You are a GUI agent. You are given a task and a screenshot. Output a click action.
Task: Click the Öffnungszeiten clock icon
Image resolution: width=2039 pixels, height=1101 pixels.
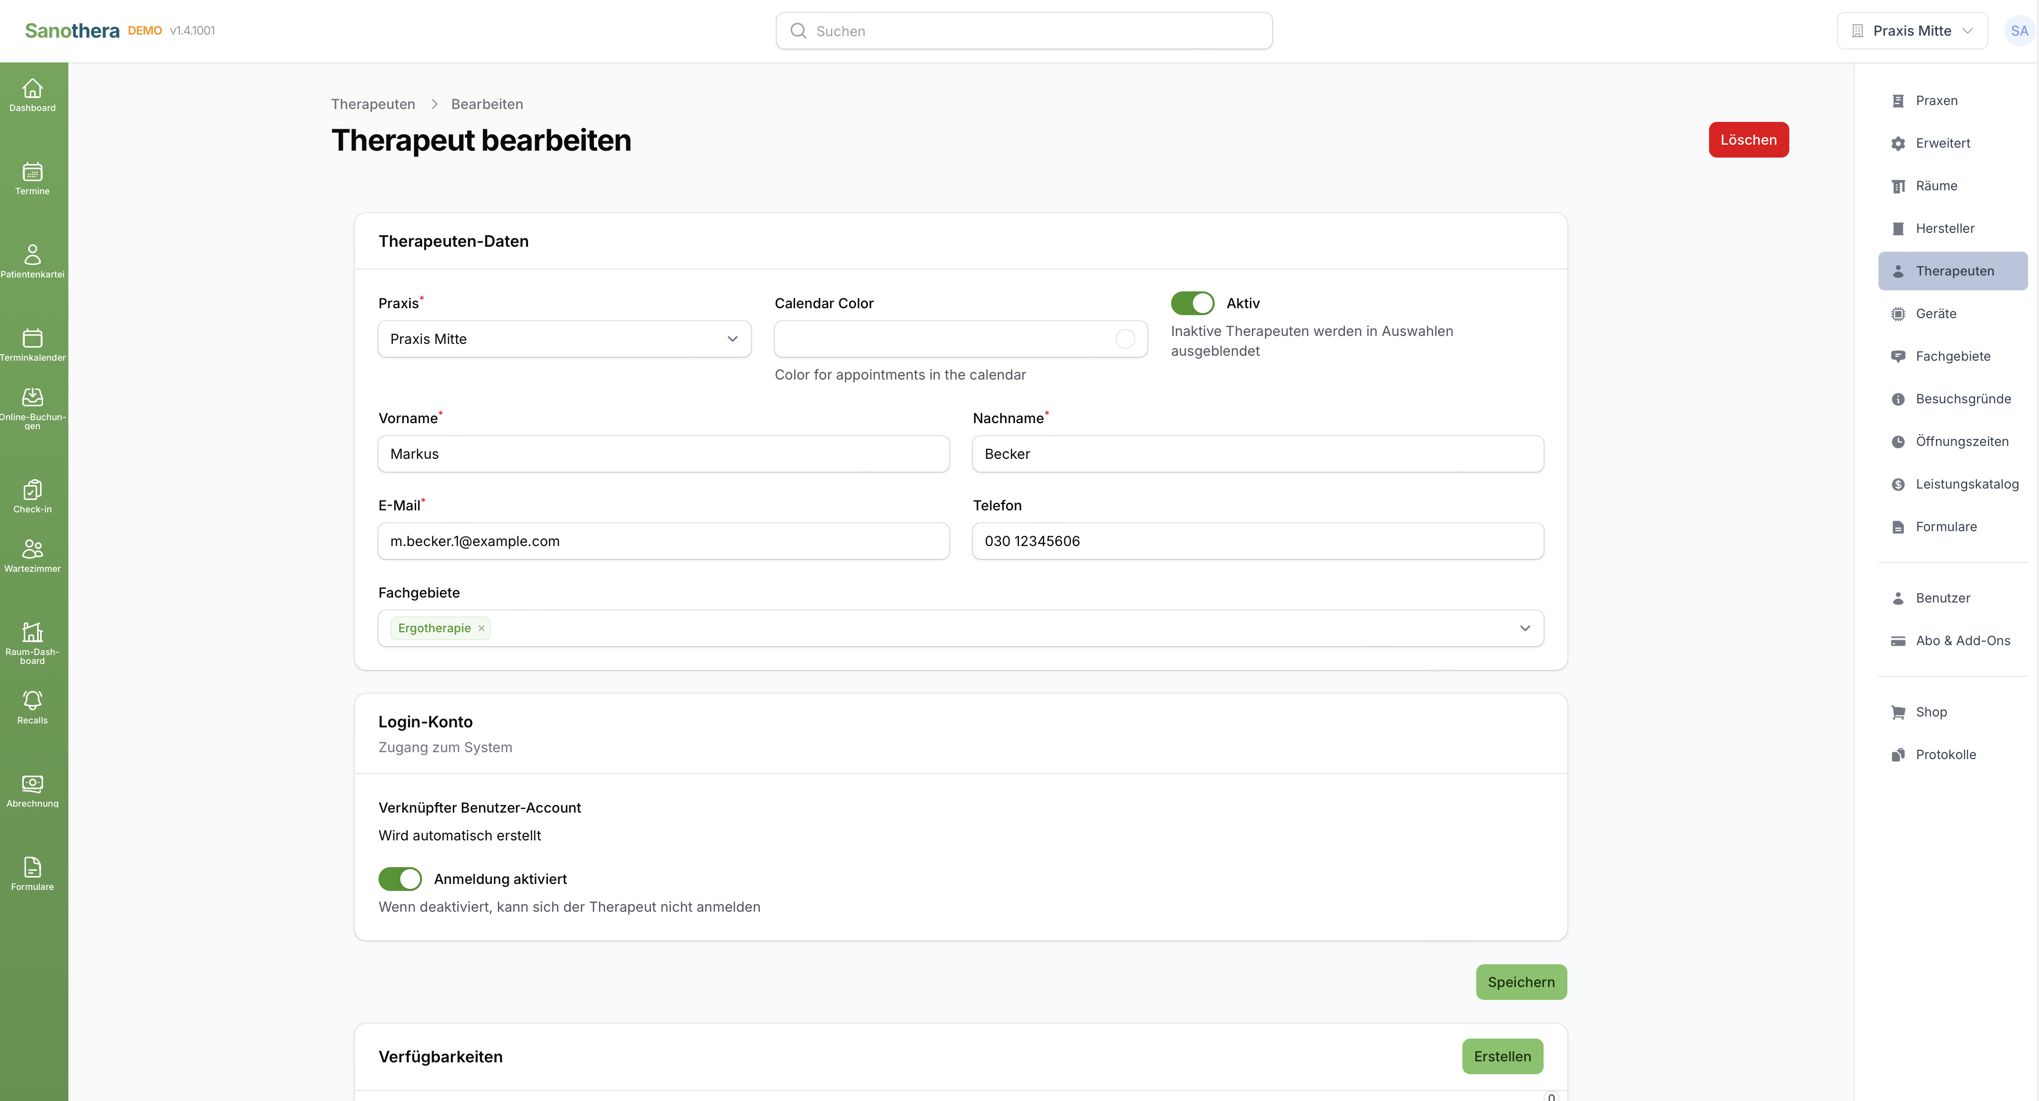[x=1898, y=441]
